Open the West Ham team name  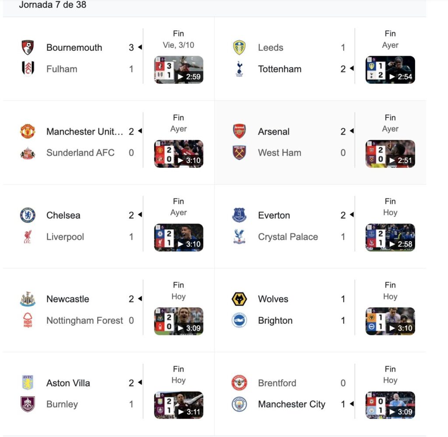(280, 153)
